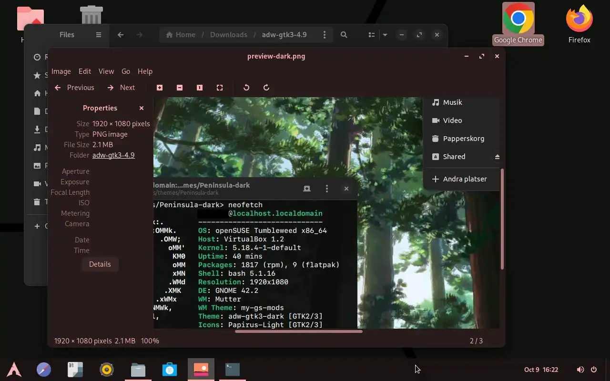Go forward in Files window
This screenshot has height=381, width=610.
coord(139,35)
